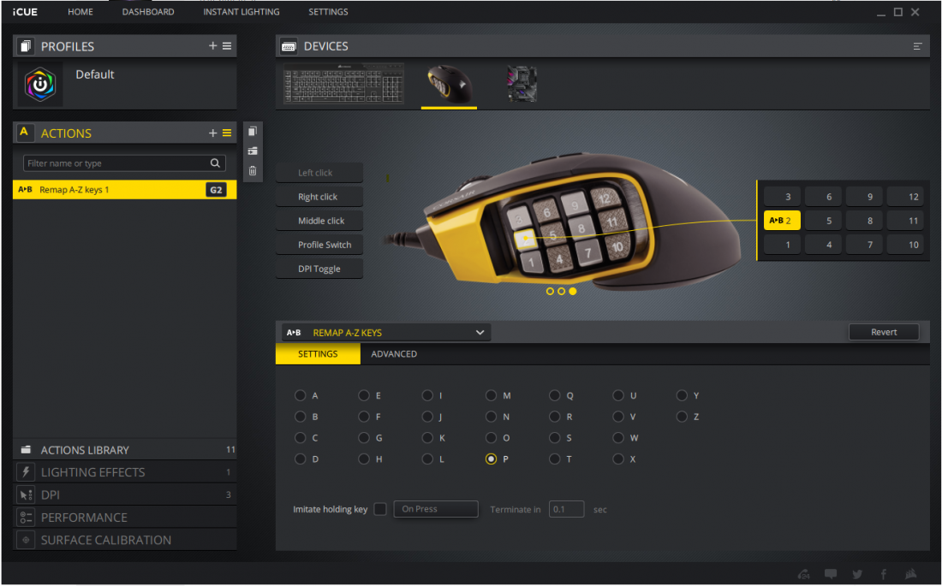Select the letter A radio button
942x586 pixels.
click(300, 395)
